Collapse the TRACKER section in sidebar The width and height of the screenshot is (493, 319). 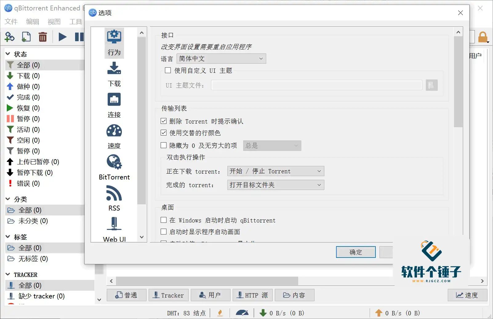click(8, 274)
